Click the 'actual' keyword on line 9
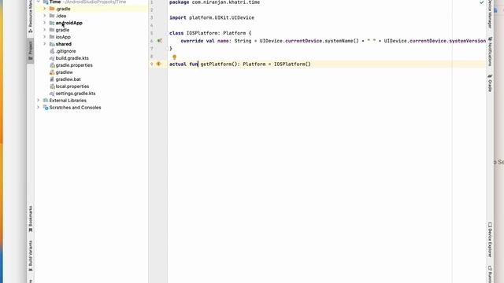This screenshot has width=504, height=283. (178, 64)
